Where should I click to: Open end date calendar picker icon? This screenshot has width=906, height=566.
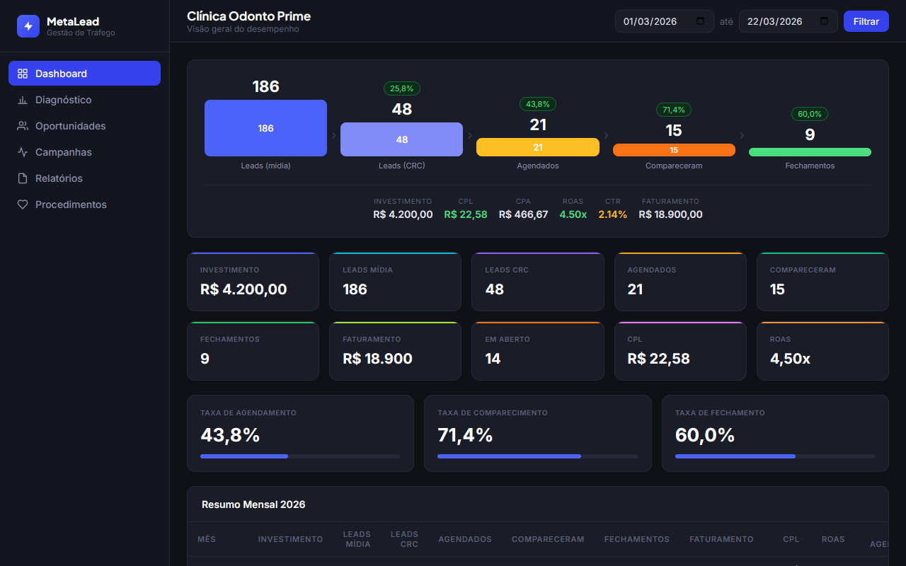click(x=824, y=21)
